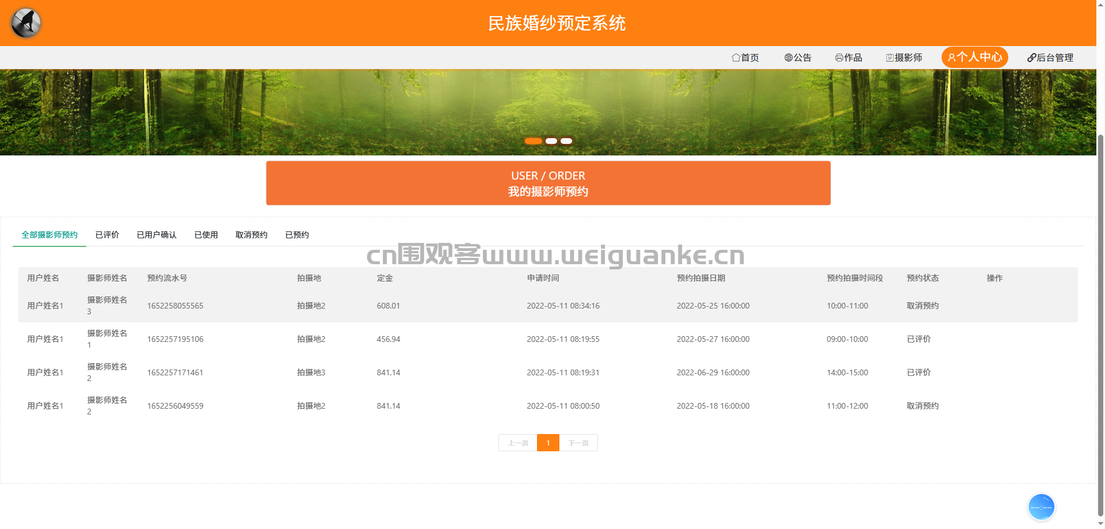This screenshot has width=1105, height=529.
Task: Select the first orange carousel indicator
Action: (533, 141)
